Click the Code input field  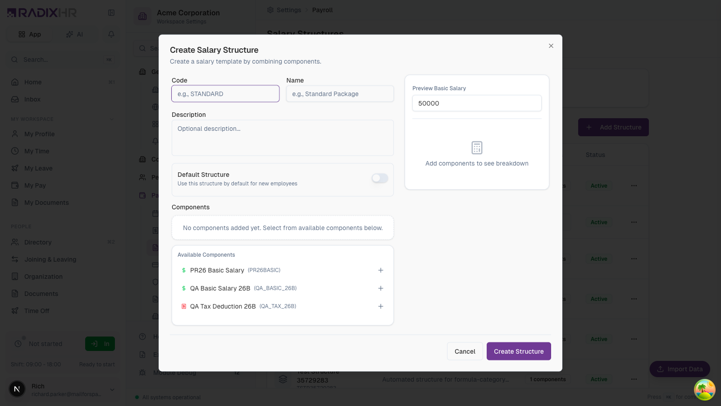(225, 94)
